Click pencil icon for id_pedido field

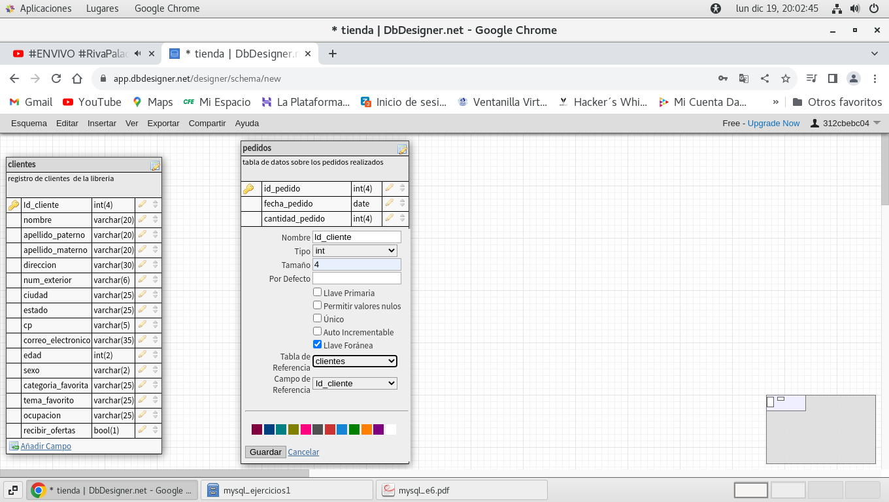pyautogui.click(x=390, y=188)
